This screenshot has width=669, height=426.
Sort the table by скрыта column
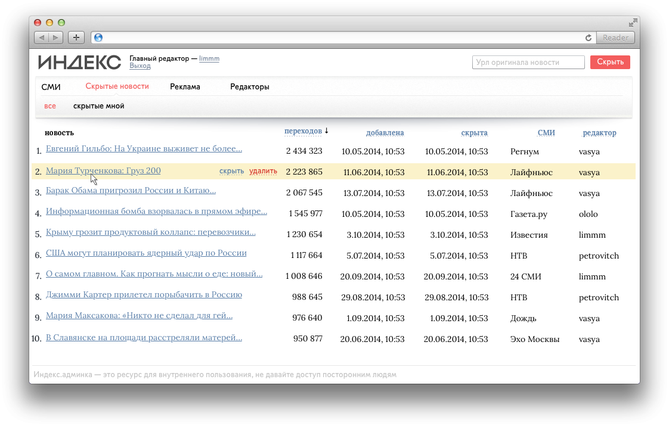474,133
